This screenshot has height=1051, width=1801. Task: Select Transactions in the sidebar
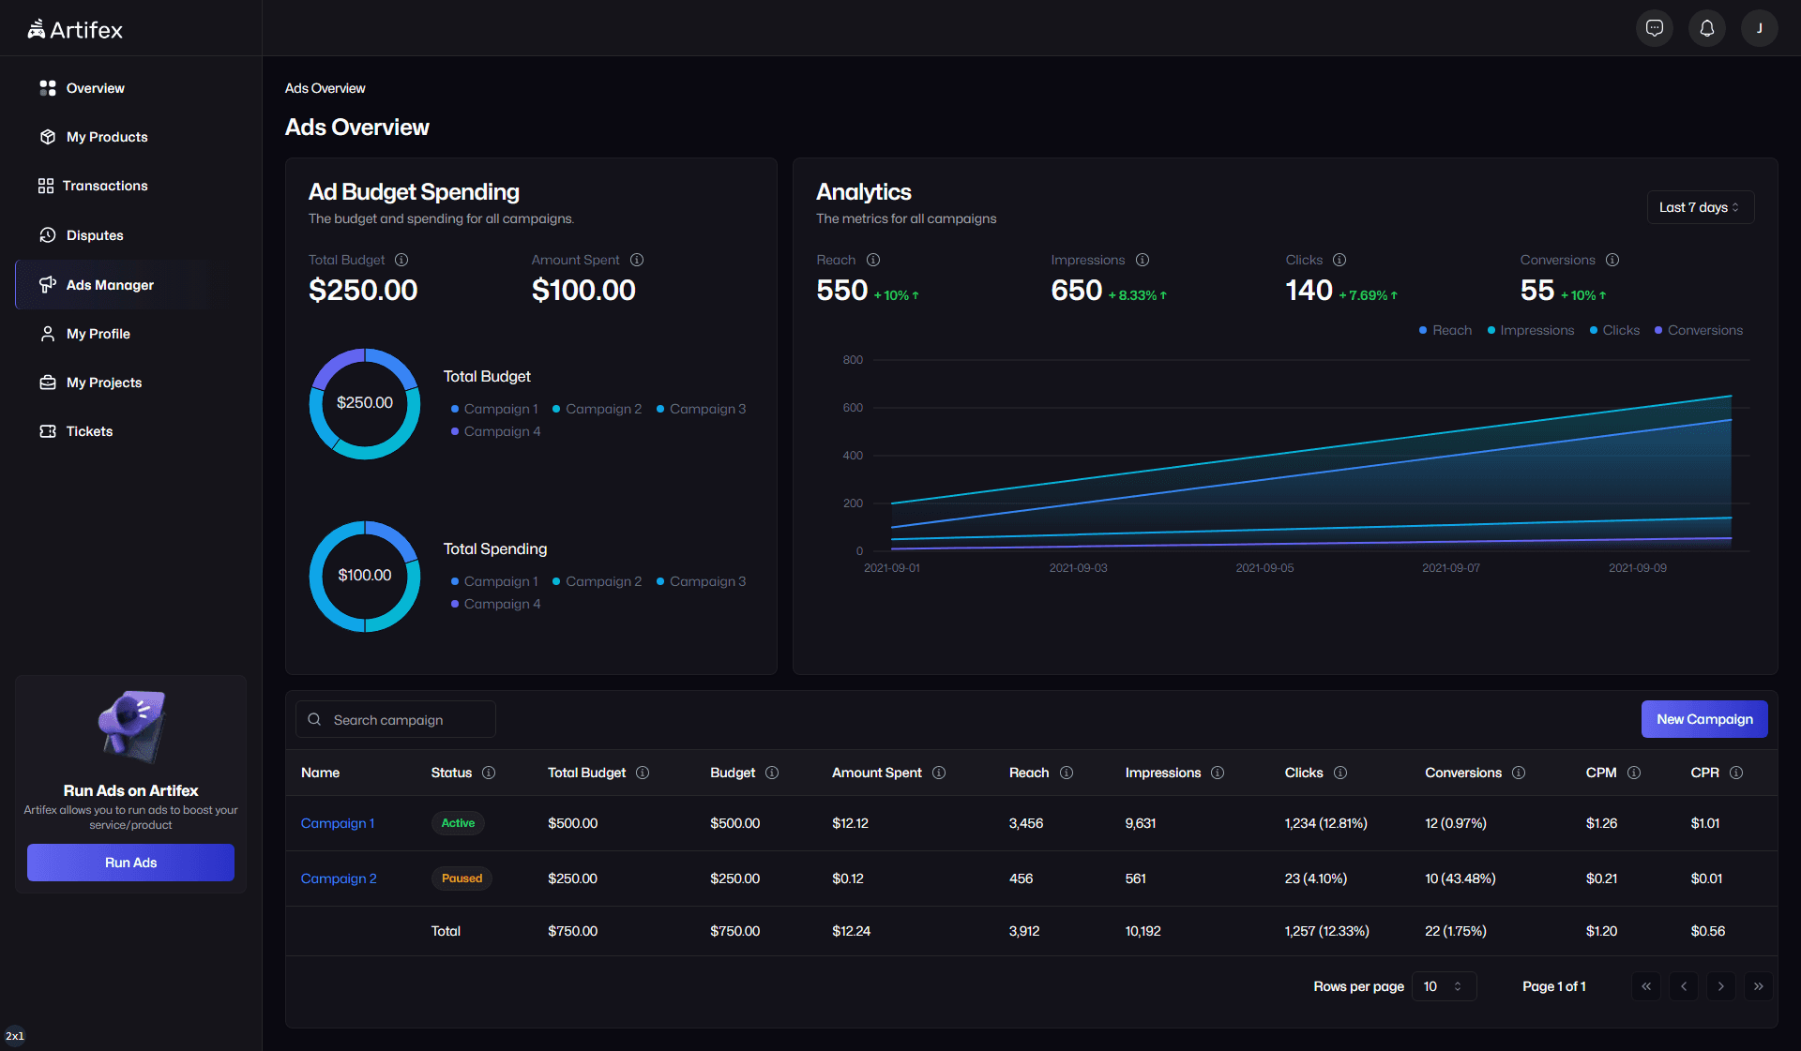[104, 186]
